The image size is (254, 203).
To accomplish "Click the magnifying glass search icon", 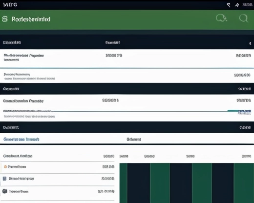I will [243, 18].
